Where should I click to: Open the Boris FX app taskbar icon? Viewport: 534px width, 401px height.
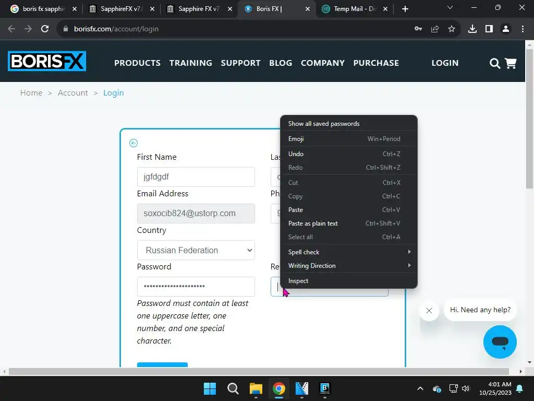(325, 388)
